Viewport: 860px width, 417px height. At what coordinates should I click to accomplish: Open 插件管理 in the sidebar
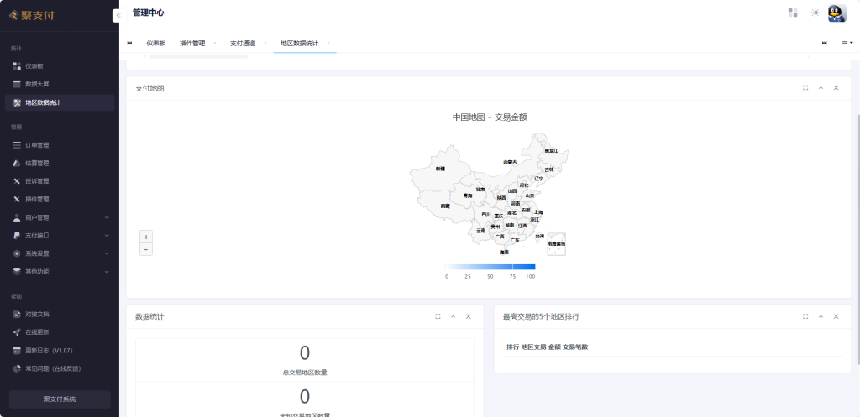point(60,200)
